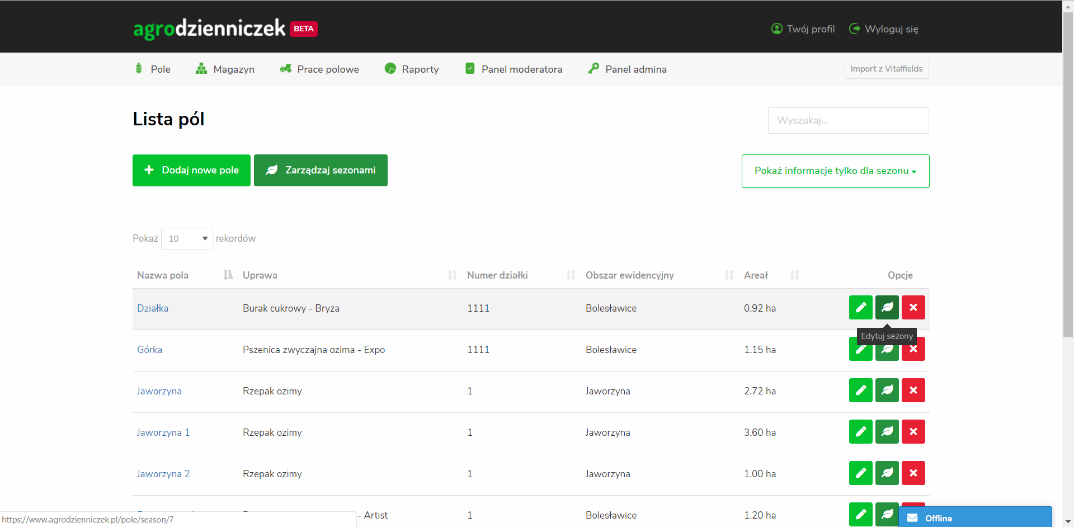The height and width of the screenshot is (527, 1074).
Task: Edit the Jaworzyna 2 field via pencil icon
Action: (860, 473)
